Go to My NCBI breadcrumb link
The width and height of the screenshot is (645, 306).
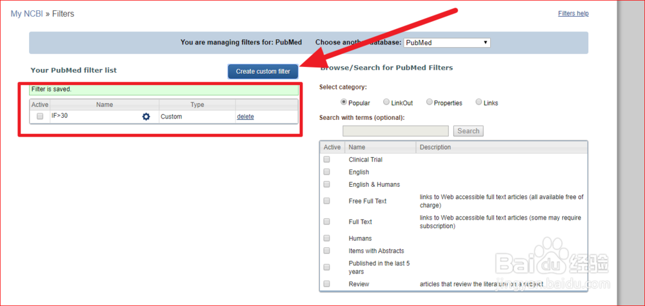(x=27, y=14)
